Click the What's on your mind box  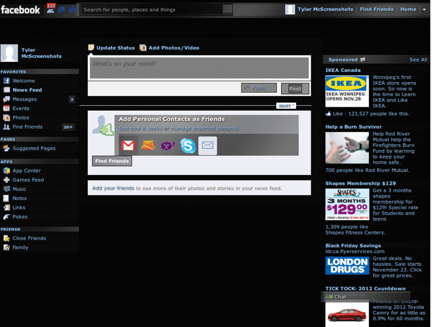click(199, 68)
